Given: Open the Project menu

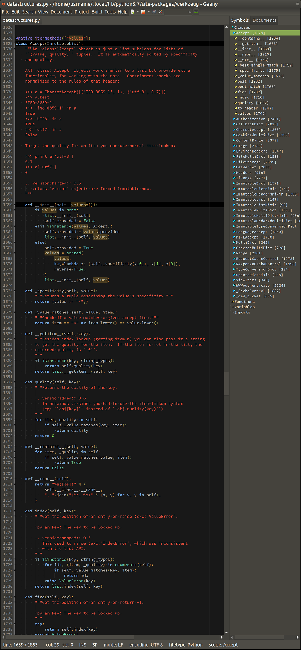Looking at the screenshot, I should pyautogui.click(x=82, y=12).
